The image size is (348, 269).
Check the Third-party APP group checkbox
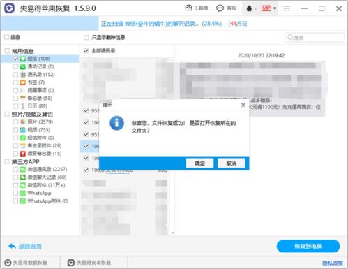pos(7,161)
